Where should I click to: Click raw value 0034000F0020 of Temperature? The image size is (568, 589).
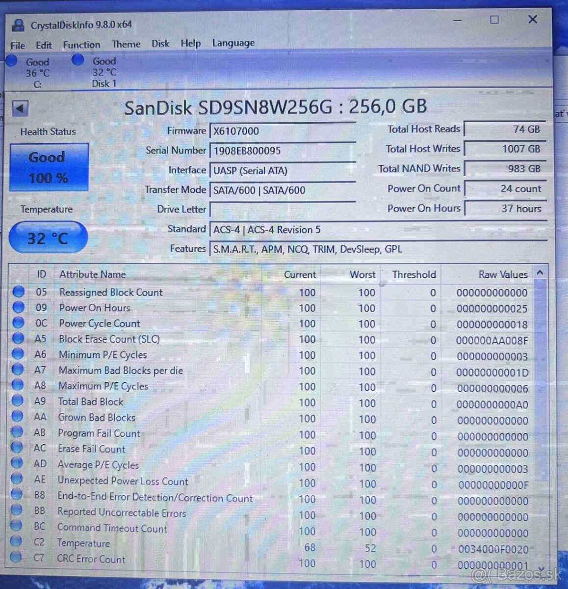pos(493,549)
